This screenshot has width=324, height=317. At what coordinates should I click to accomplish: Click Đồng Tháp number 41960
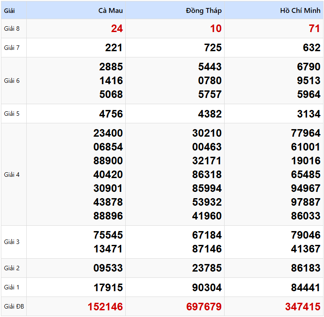click(x=207, y=216)
